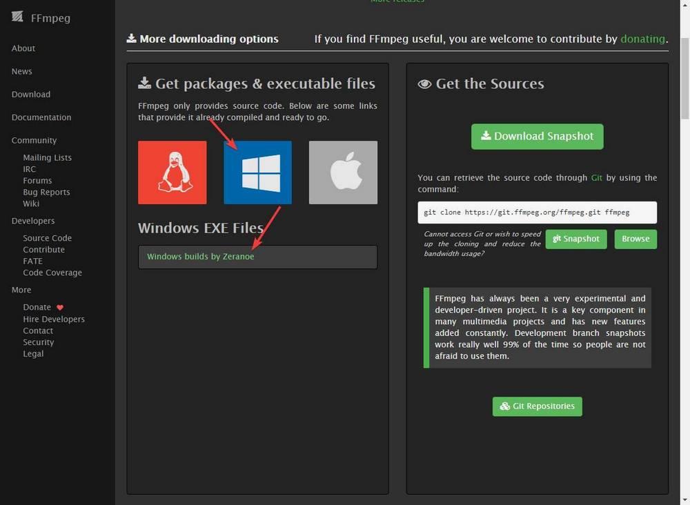Open Bug Reports in the sidebar
Viewport: 690px width, 505px height.
coord(46,192)
